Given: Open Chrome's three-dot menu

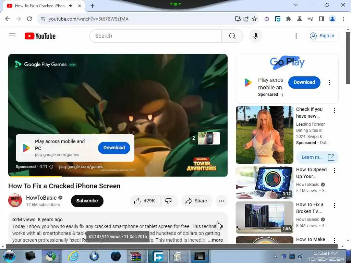Looking at the screenshot, I should [343, 19].
